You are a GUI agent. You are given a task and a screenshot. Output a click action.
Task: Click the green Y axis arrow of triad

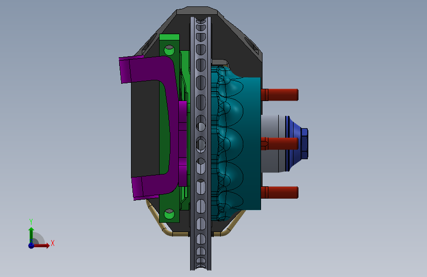point(32,235)
